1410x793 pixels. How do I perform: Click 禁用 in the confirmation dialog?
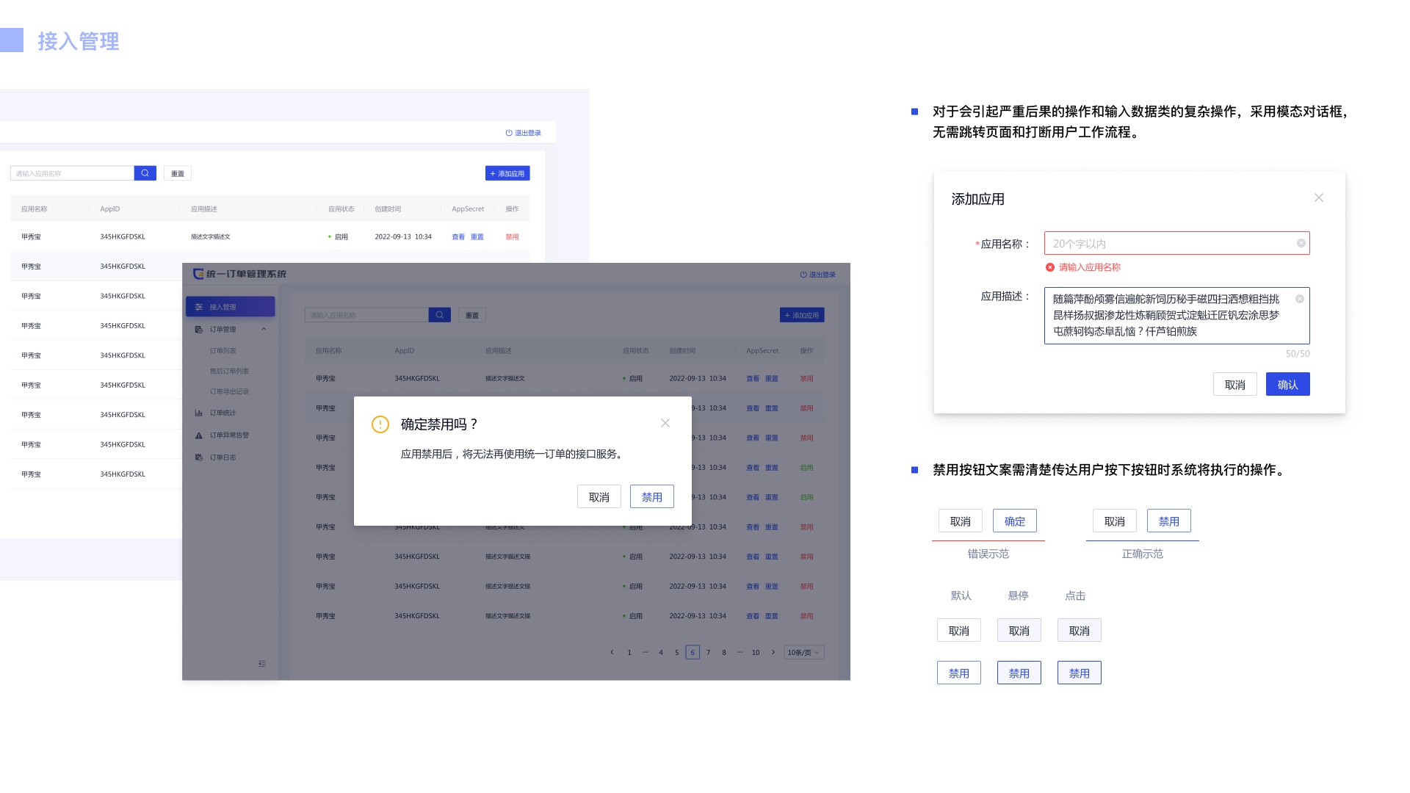651,497
